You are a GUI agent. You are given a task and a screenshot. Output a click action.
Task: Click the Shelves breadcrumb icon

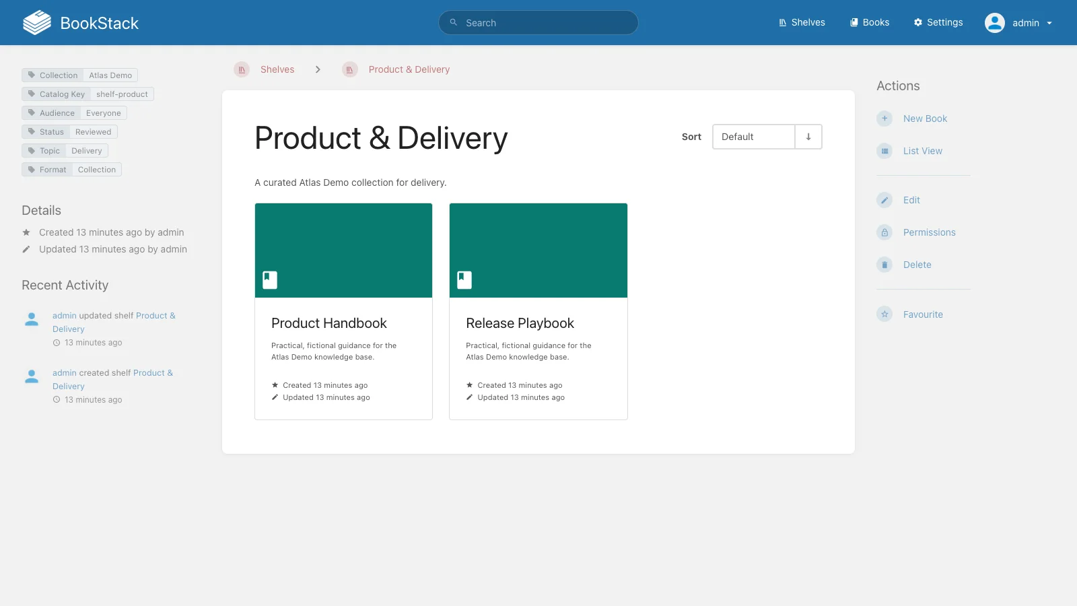point(242,69)
